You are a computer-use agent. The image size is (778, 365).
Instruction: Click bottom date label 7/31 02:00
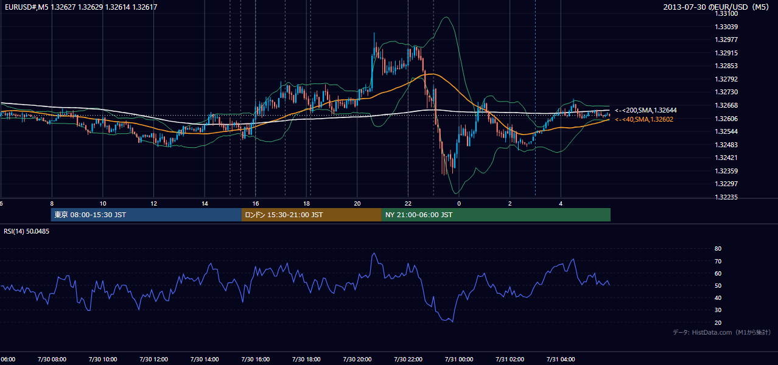click(510, 360)
